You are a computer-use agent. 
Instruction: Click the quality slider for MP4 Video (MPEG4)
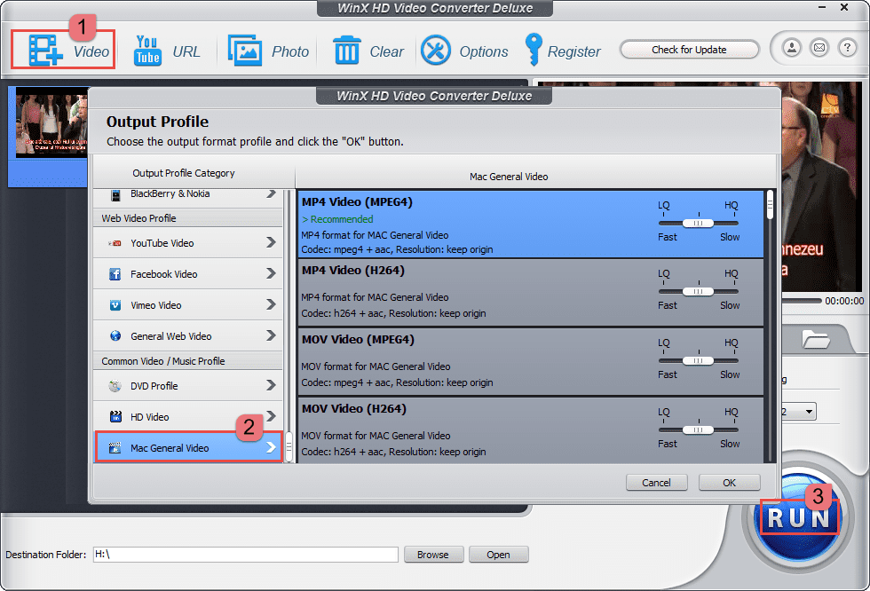(x=698, y=223)
